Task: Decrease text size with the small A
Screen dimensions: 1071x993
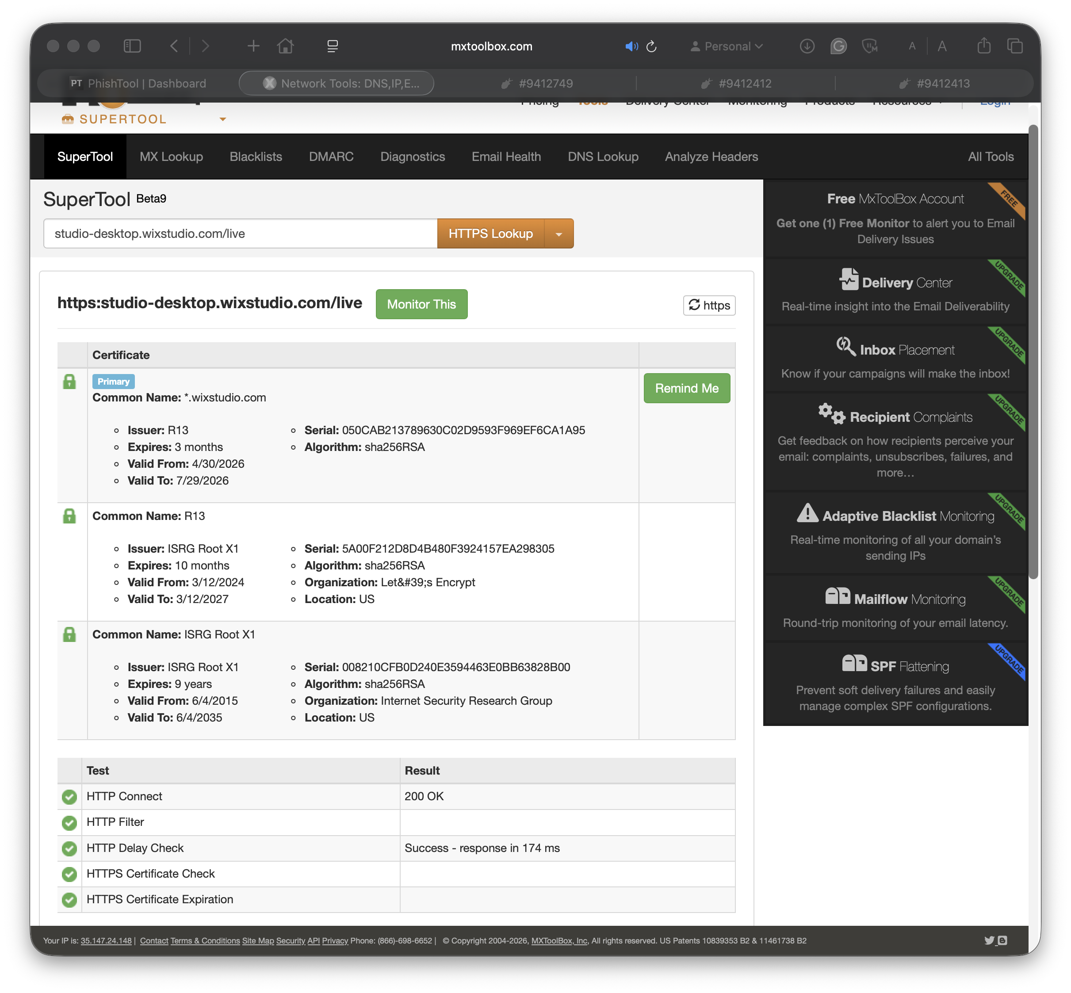Action: 912,46
